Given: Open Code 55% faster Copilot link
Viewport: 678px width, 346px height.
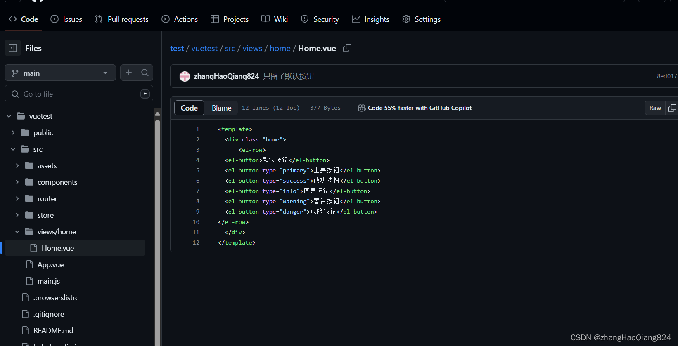Looking at the screenshot, I should (420, 108).
